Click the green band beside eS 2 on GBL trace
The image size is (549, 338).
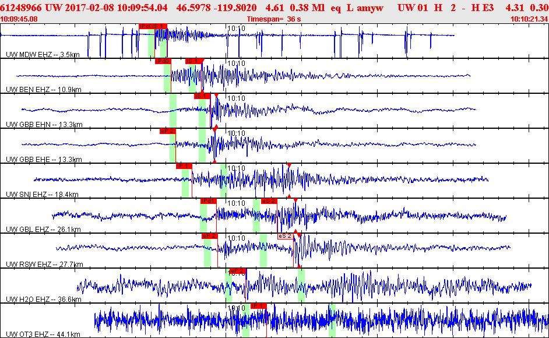click(x=256, y=216)
